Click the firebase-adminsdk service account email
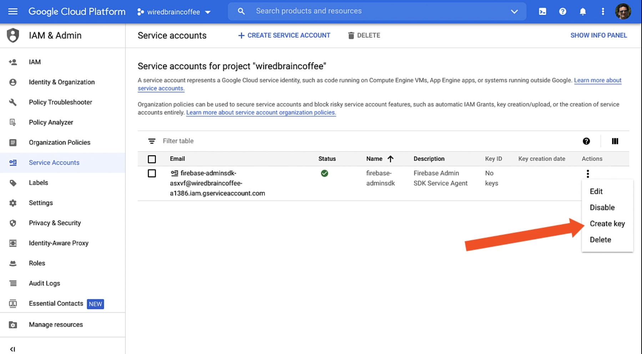642x354 pixels. coord(217,183)
